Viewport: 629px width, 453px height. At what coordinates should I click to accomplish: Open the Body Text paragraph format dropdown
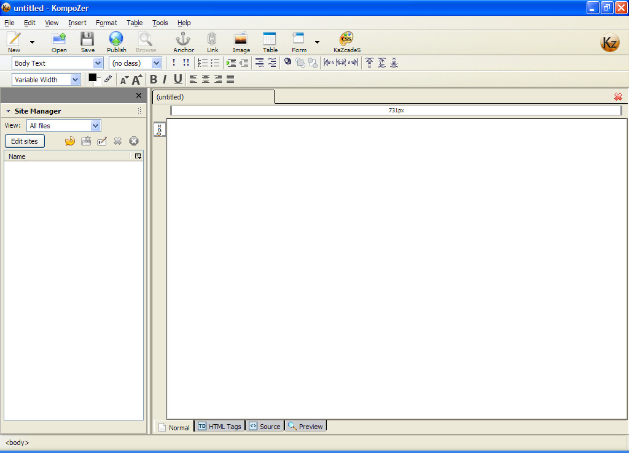[98, 63]
